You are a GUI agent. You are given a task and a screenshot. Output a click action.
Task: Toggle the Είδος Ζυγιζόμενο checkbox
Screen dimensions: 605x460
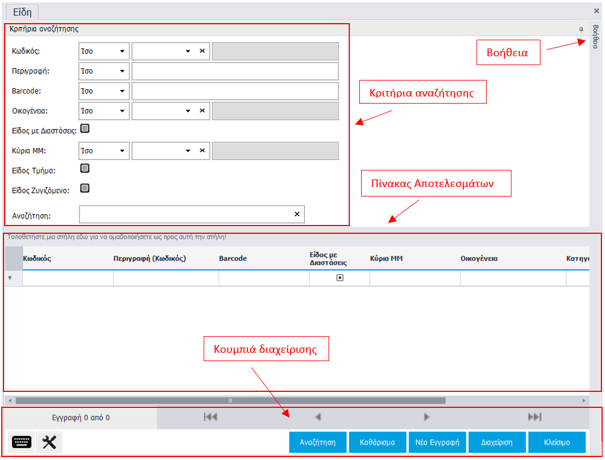(85, 188)
